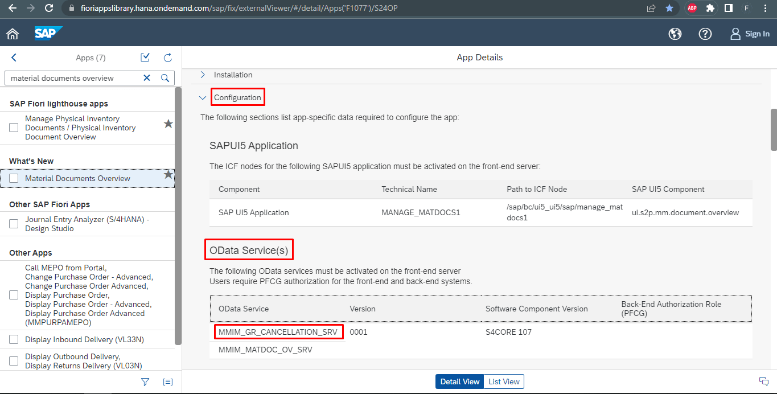Open the feedback chat icon bottom right
The image size is (777, 394).
[x=763, y=381]
